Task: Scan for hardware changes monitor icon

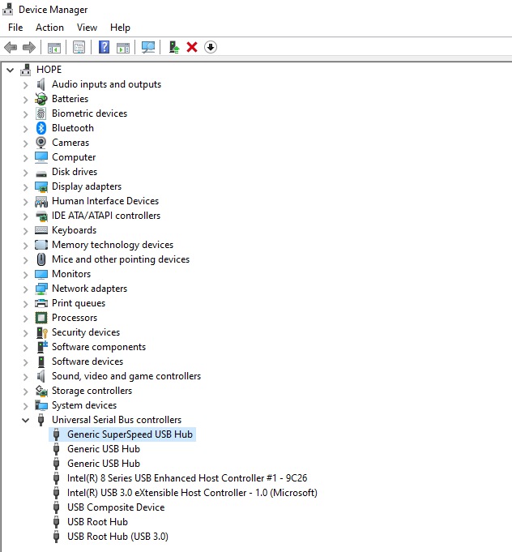Action: pos(147,47)
